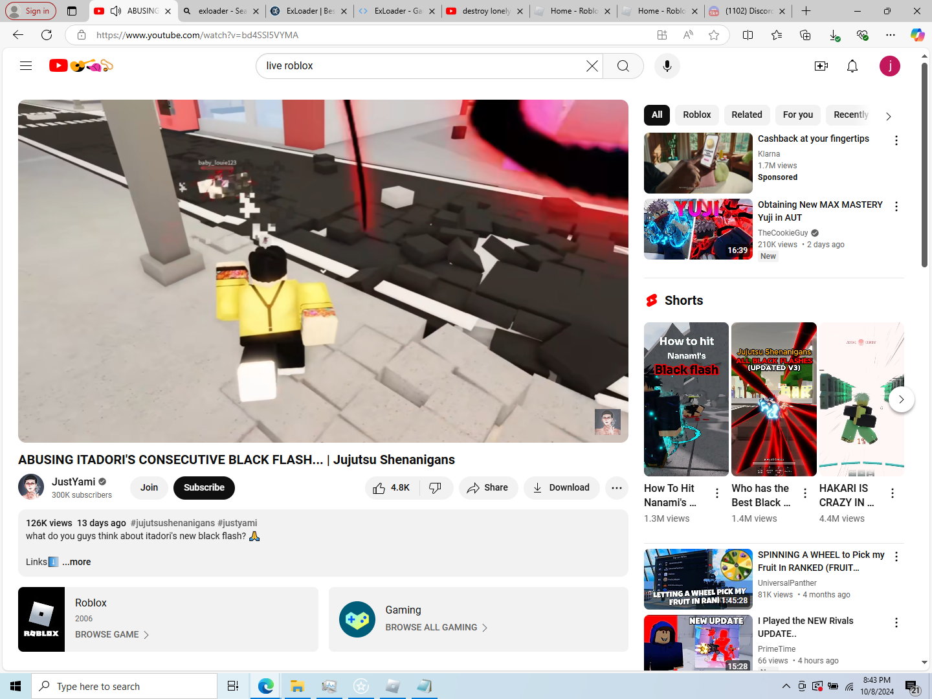Viewport: 932px width, 699px height.
Task: Open File Explorer from taskbar
Action: pos(297,686)
